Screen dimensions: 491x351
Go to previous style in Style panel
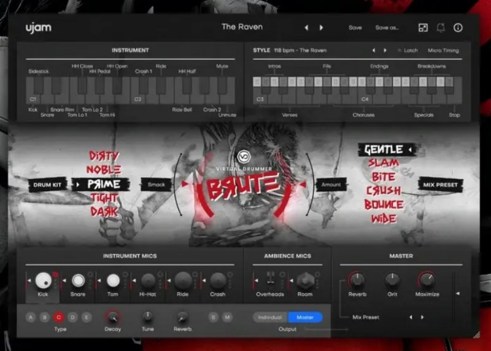click(373, 50)
